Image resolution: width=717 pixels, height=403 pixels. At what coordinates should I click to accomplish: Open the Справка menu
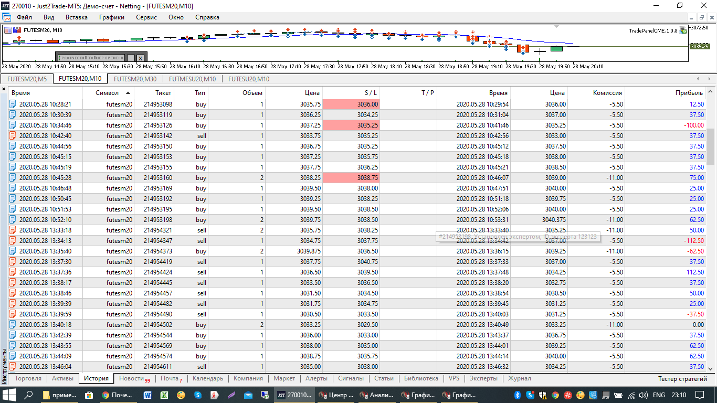(207, 17)
